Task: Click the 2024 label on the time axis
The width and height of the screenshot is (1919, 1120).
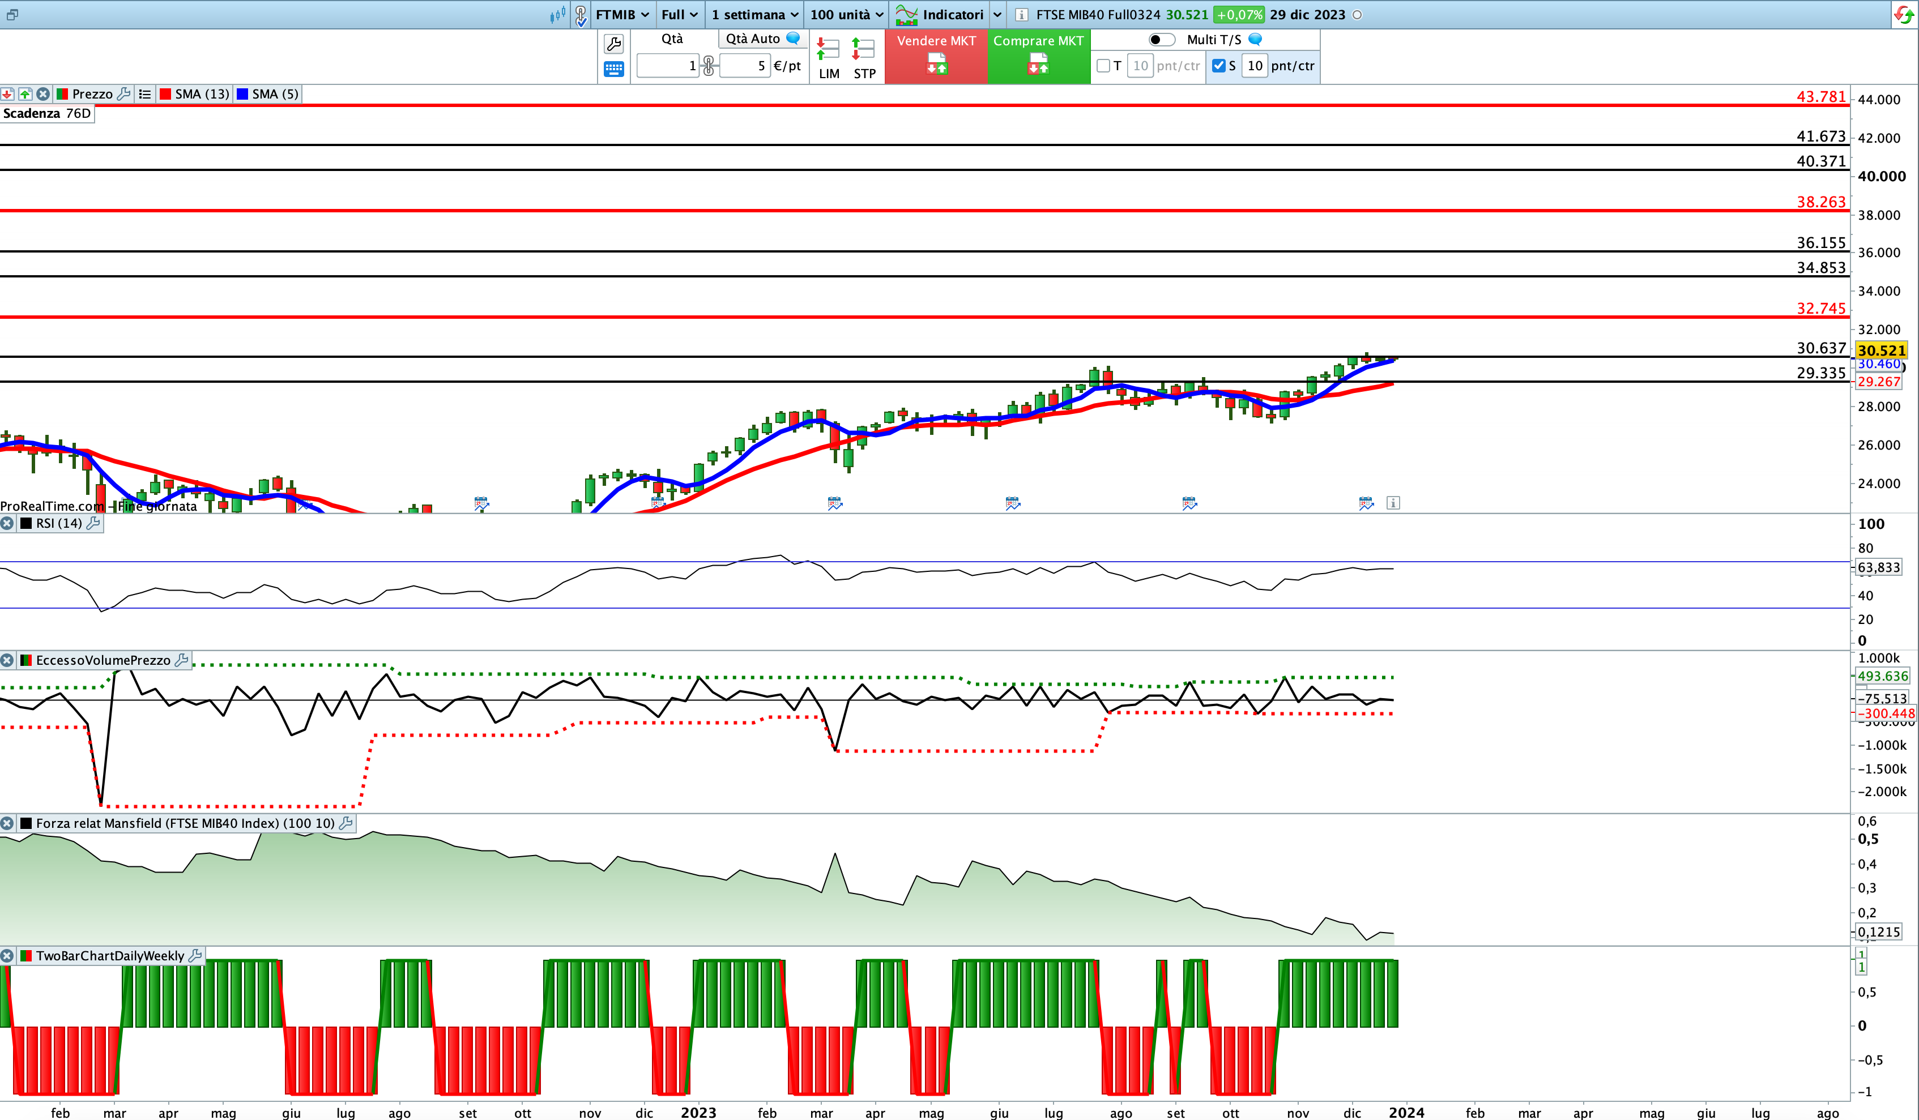Action: pos(1406,1113)
